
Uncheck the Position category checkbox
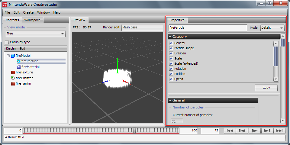click(171, 74)
